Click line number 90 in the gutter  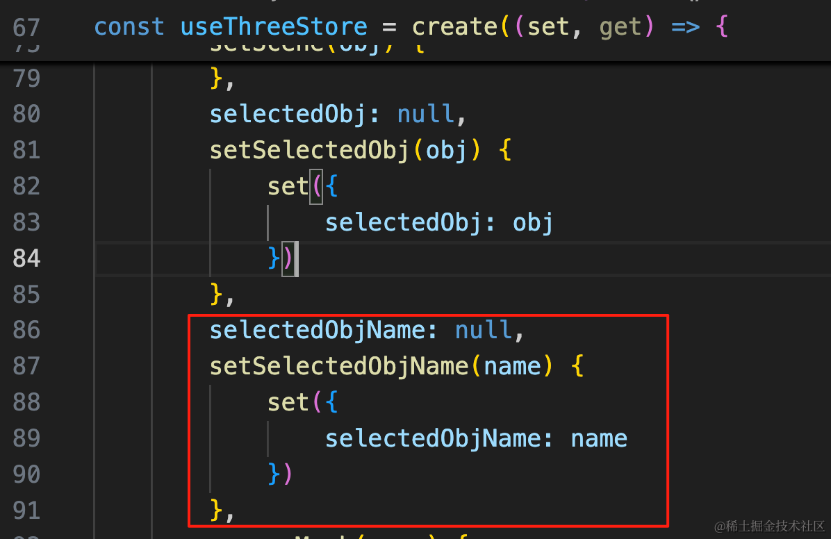26,474
